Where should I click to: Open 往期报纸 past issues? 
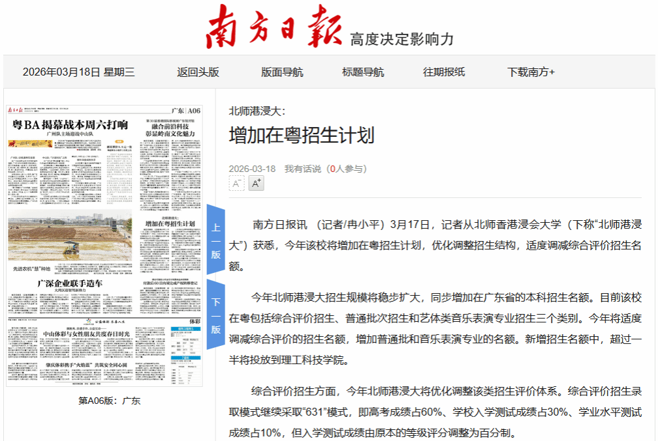pyautogui.click(x=444, y=72)
